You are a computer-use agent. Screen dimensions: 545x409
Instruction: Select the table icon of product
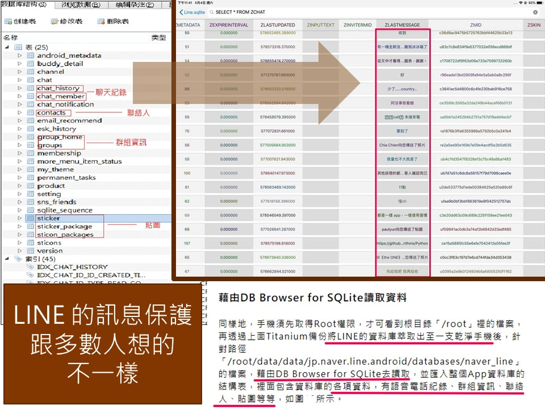click(x=31, y=186)
